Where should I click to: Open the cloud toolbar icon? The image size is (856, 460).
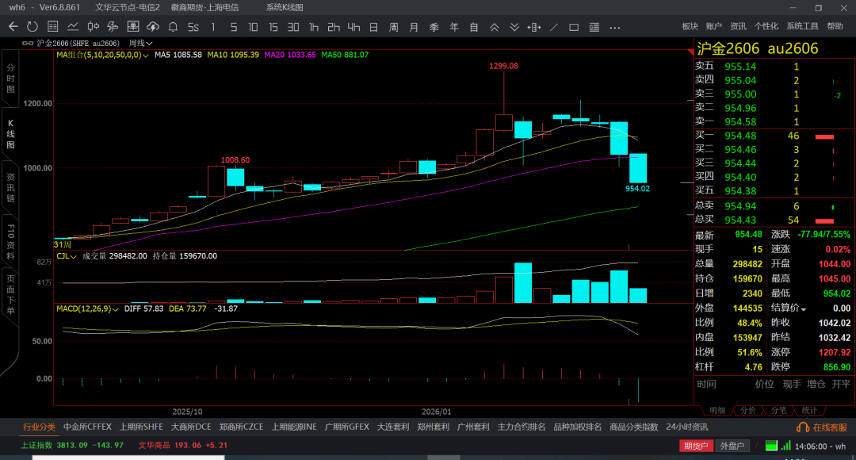click(153, 27)
